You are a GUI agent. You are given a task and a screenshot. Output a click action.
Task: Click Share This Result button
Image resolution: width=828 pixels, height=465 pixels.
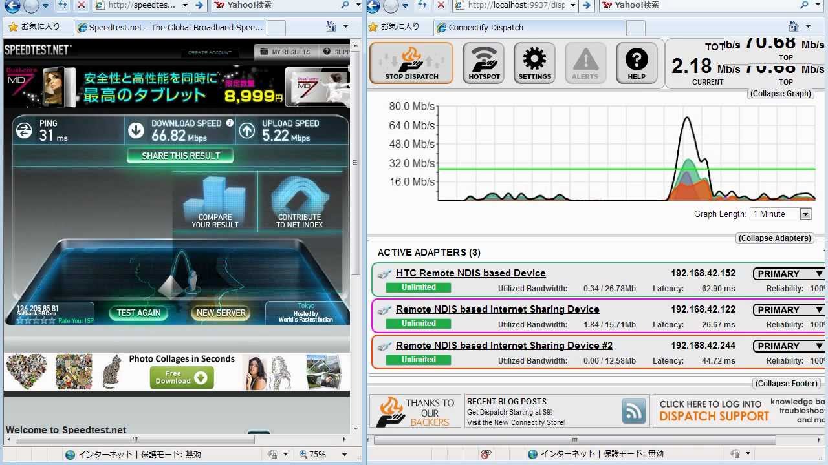coord(180,156)
